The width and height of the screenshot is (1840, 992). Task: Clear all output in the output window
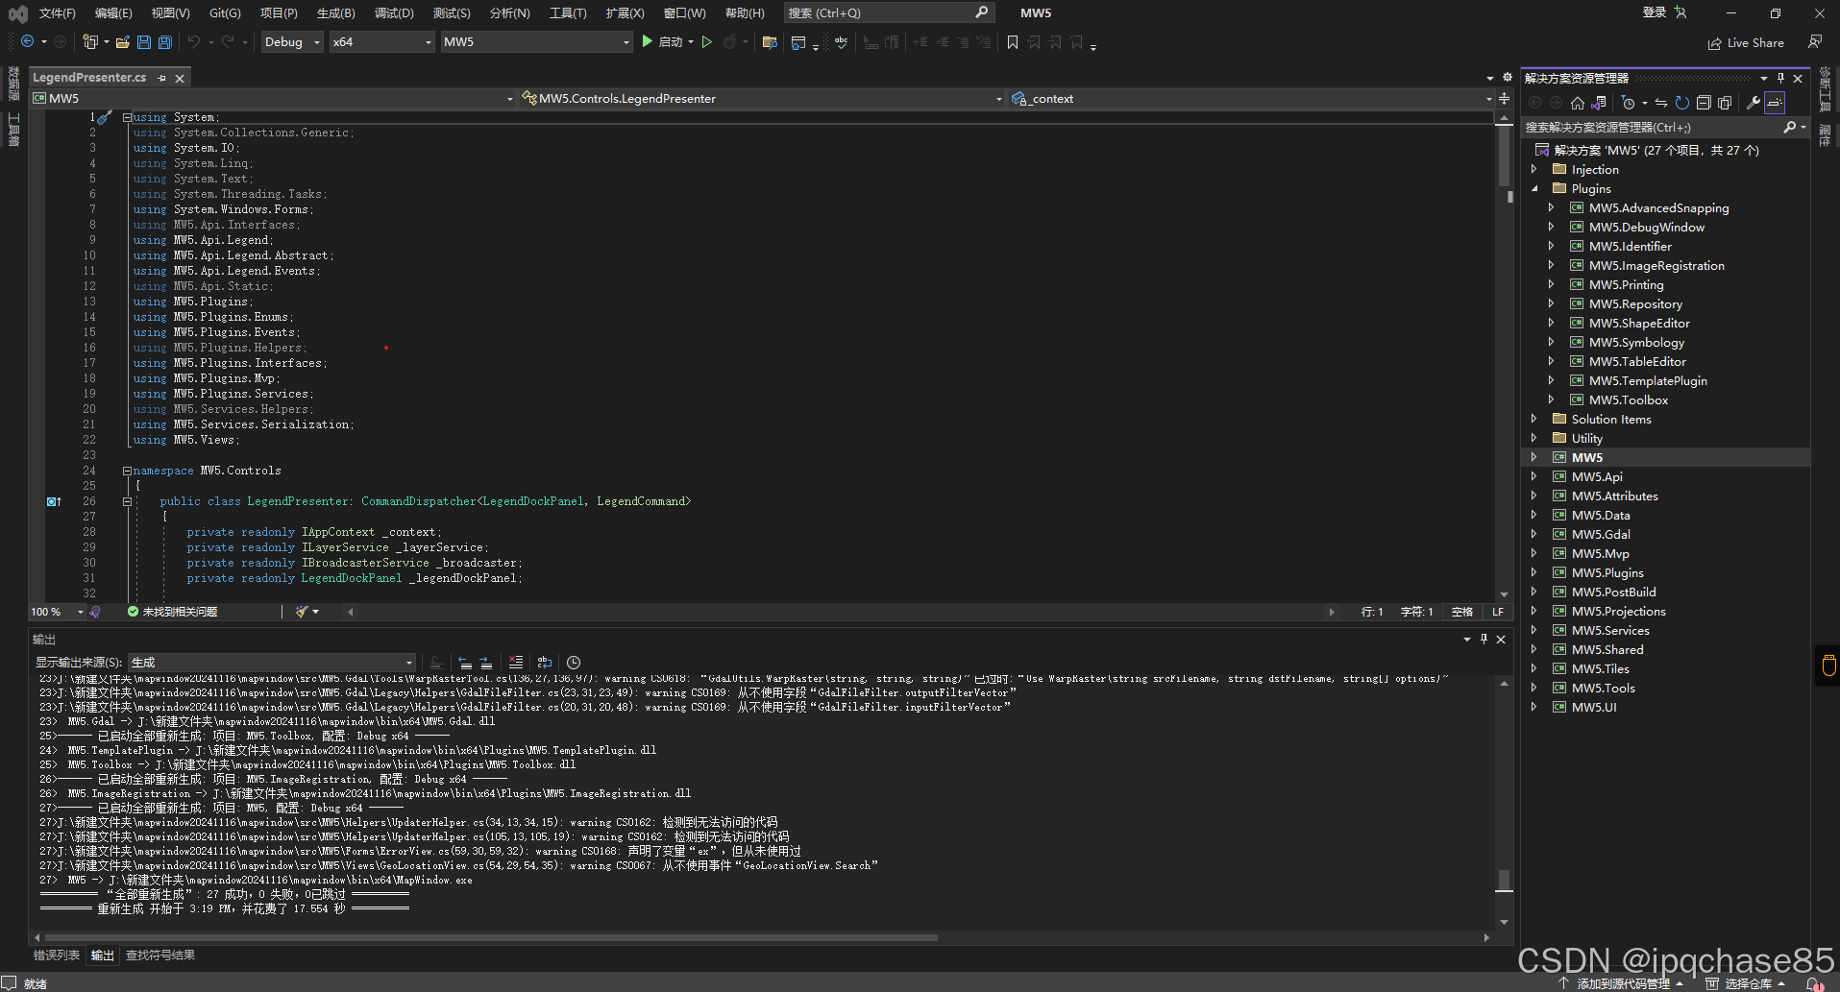point(516,662)
